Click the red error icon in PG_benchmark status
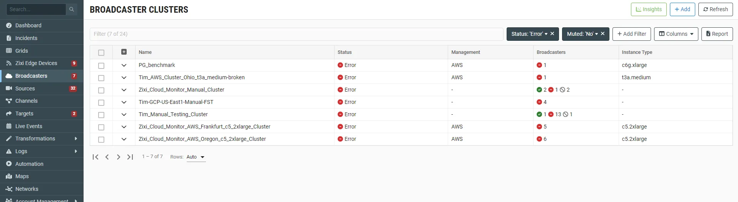738x202 pixels. pos(340,65)
